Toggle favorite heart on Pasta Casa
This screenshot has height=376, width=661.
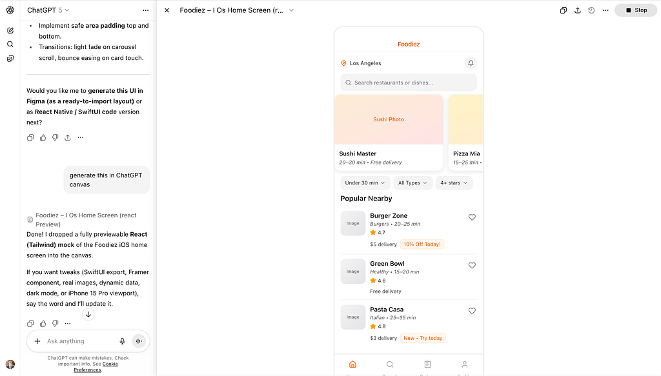pyautogui.click(x=472, y=311)
